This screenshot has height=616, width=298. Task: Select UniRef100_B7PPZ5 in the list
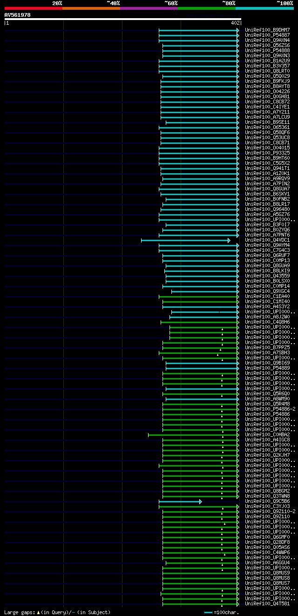(x=267, y=347)
